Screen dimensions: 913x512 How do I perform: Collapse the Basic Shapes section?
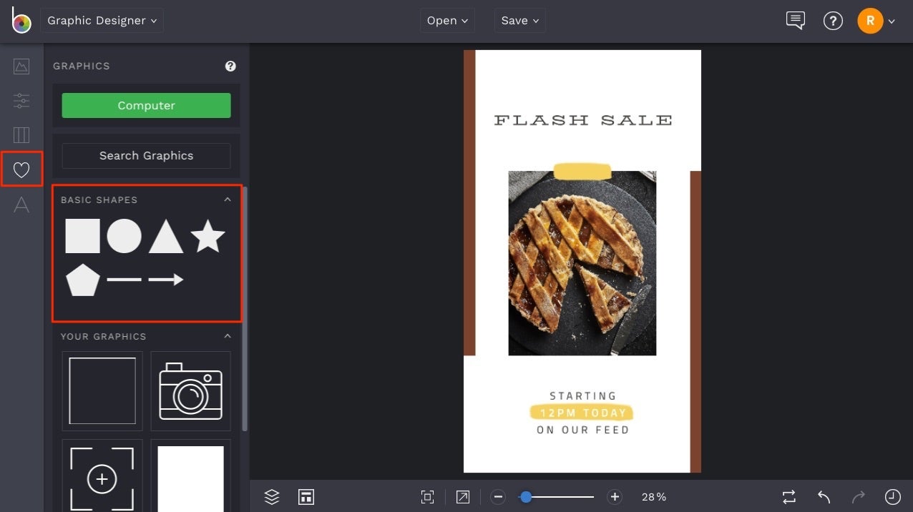click(228, 200)
